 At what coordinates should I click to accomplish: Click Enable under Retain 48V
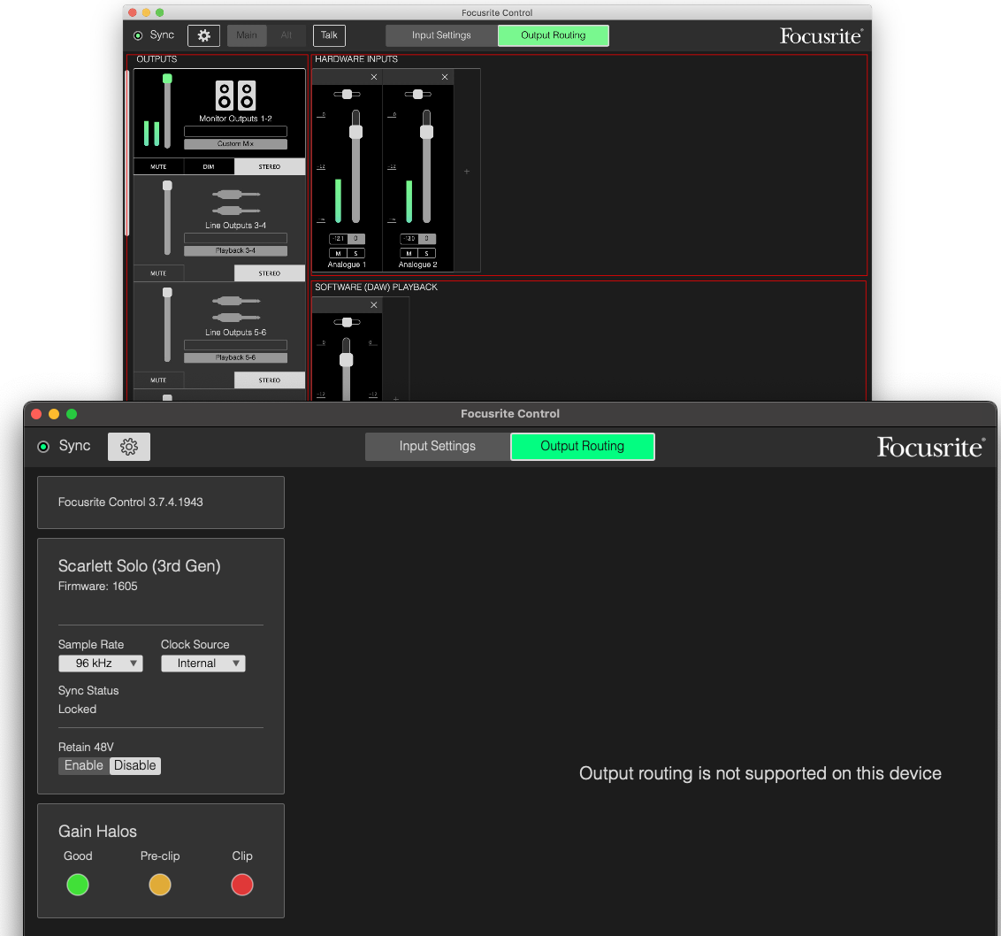[84, 766]
